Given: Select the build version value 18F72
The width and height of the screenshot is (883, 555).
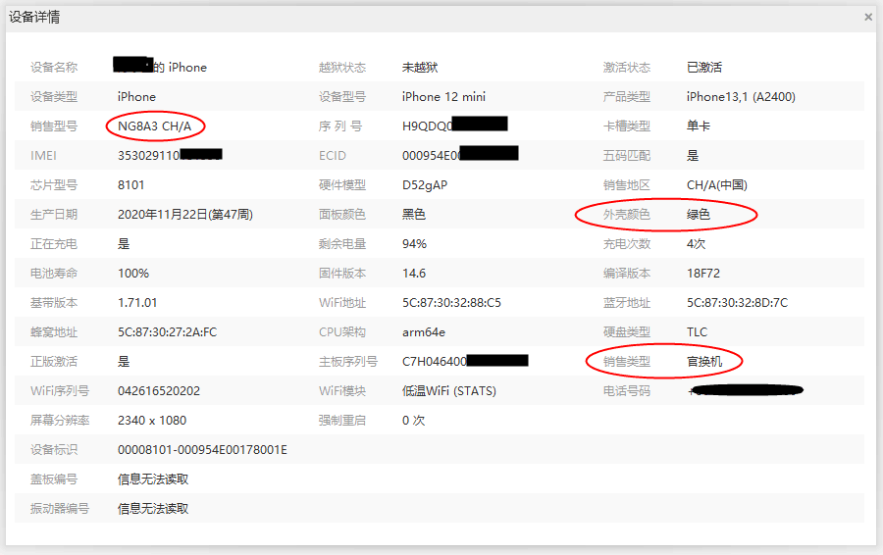Looking at the screenshot, I should coord(703,274).
